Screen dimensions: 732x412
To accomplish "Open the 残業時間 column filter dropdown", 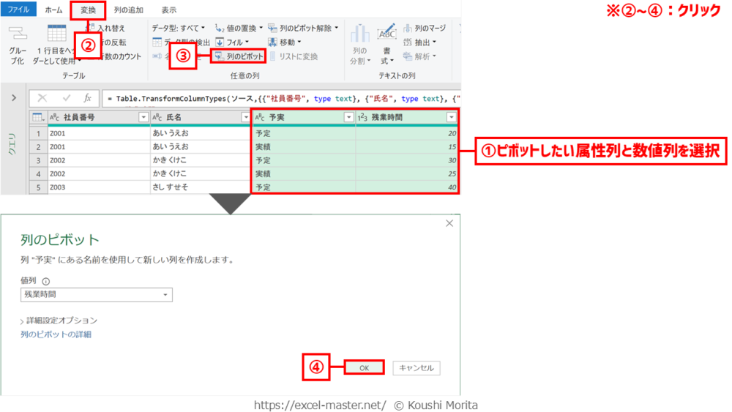I will pos(451,117).
